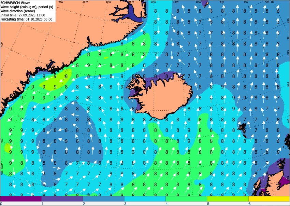Click the legend scale number 3
This screenshot has height=206, width=290.
click(125, 204)
